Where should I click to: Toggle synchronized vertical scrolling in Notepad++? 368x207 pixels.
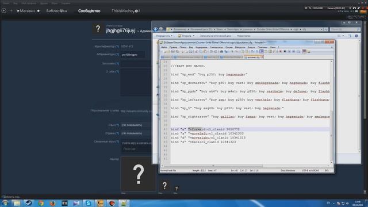tap(242, 51)
